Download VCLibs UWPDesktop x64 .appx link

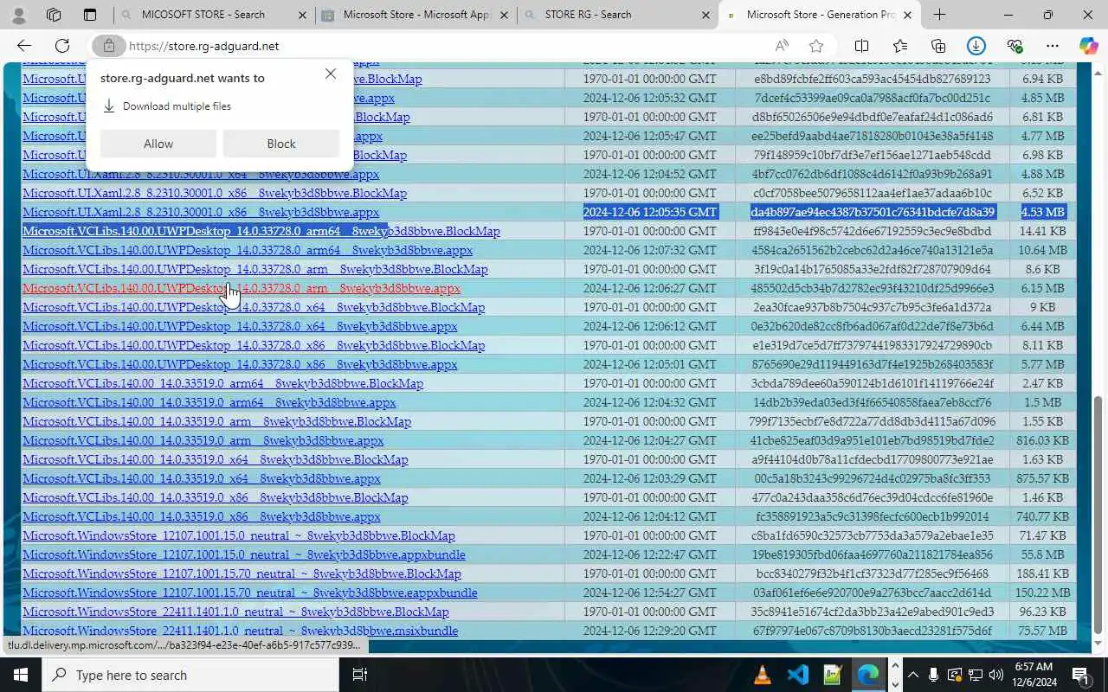(x=240, y=326)
